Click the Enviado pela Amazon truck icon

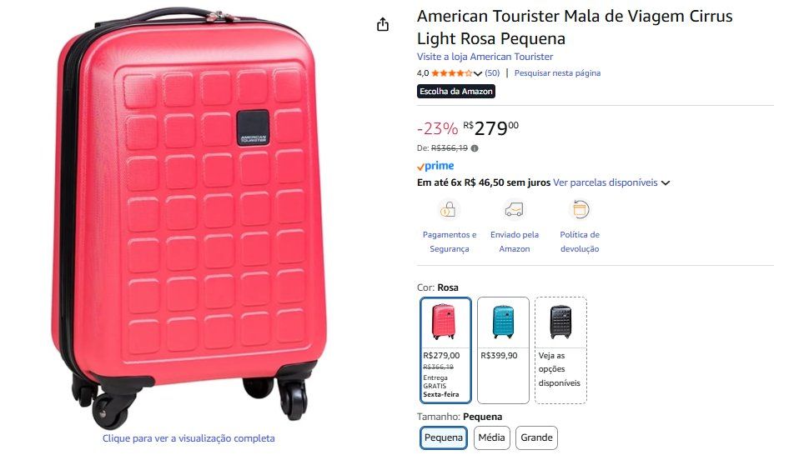514,210
